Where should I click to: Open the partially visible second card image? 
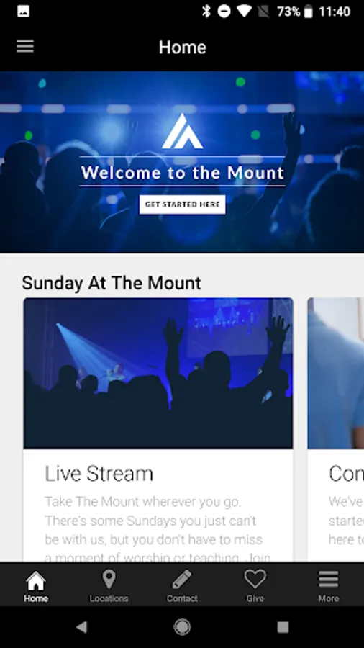pyautogui.click(x=336, y=373)
